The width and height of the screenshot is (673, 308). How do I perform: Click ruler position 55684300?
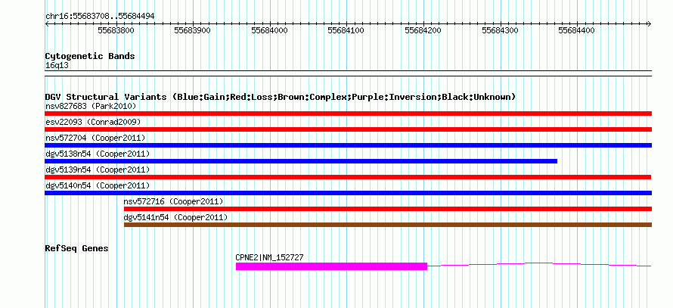(x=500, y=30)
